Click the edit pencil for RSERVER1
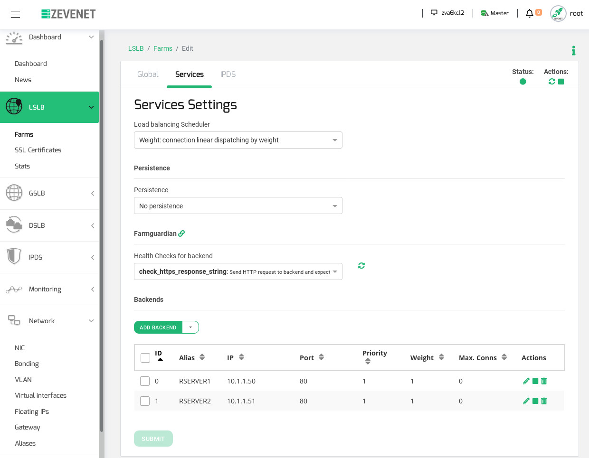The width and height of the screenshot is (589, 458). pos(526,381)
